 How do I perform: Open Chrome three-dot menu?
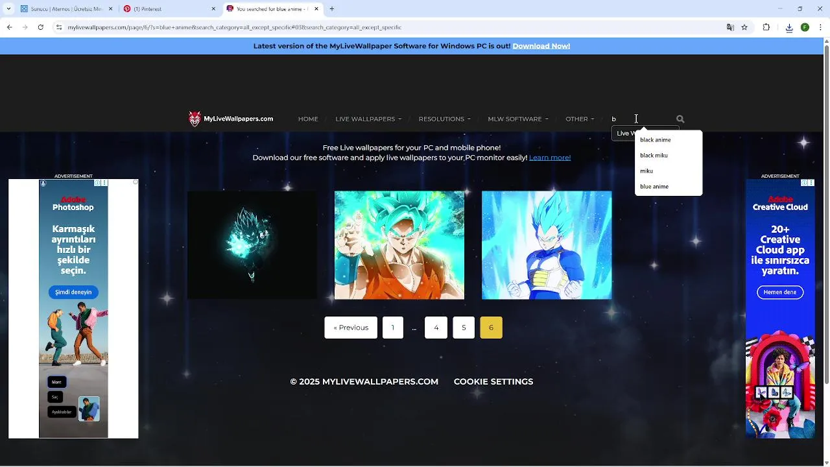[820, 27]
